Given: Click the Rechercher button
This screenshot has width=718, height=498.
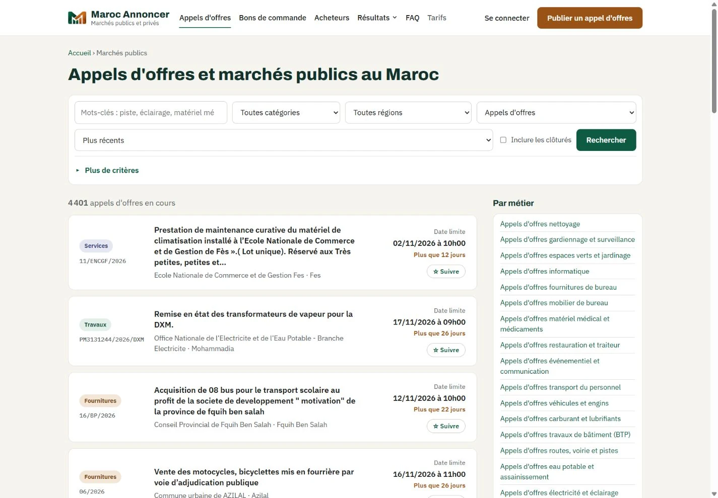Looking at the screenshot, I should click(606, 140).
